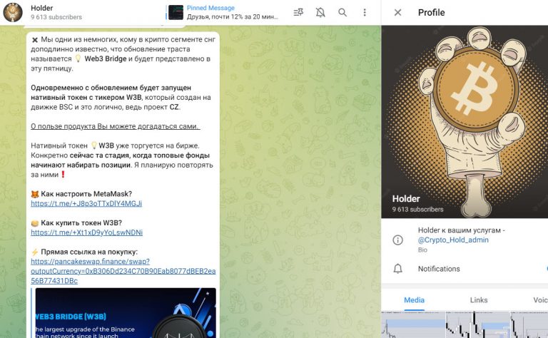Open the @Crypto_Hold_admin bio link

pos(453,240)
